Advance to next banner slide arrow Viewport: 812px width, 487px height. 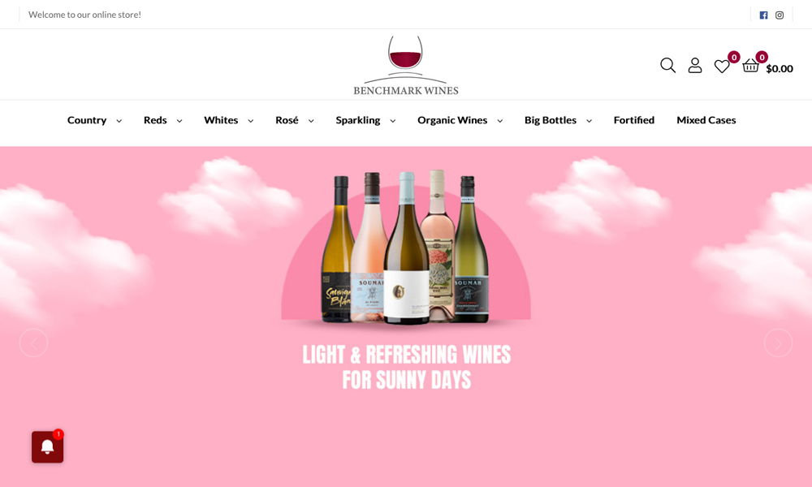click(x=778, y=343)
